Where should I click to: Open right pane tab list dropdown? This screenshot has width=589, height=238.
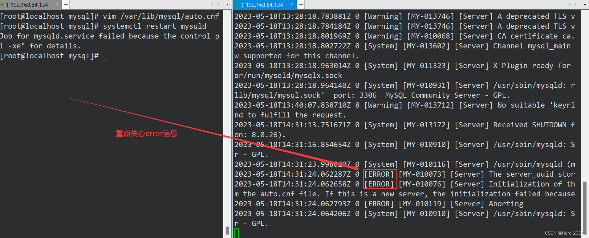(585, 5)
